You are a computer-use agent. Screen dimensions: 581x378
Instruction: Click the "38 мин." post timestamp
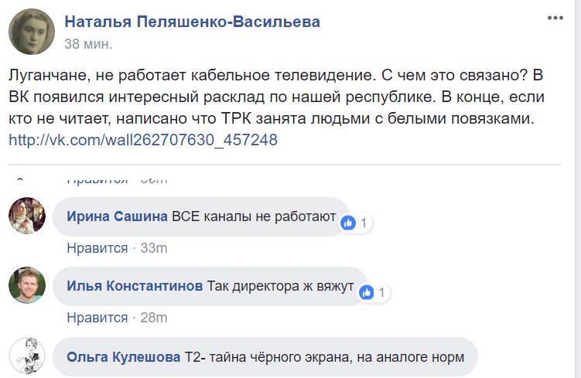pyautogui.click(x=88, y=45)
